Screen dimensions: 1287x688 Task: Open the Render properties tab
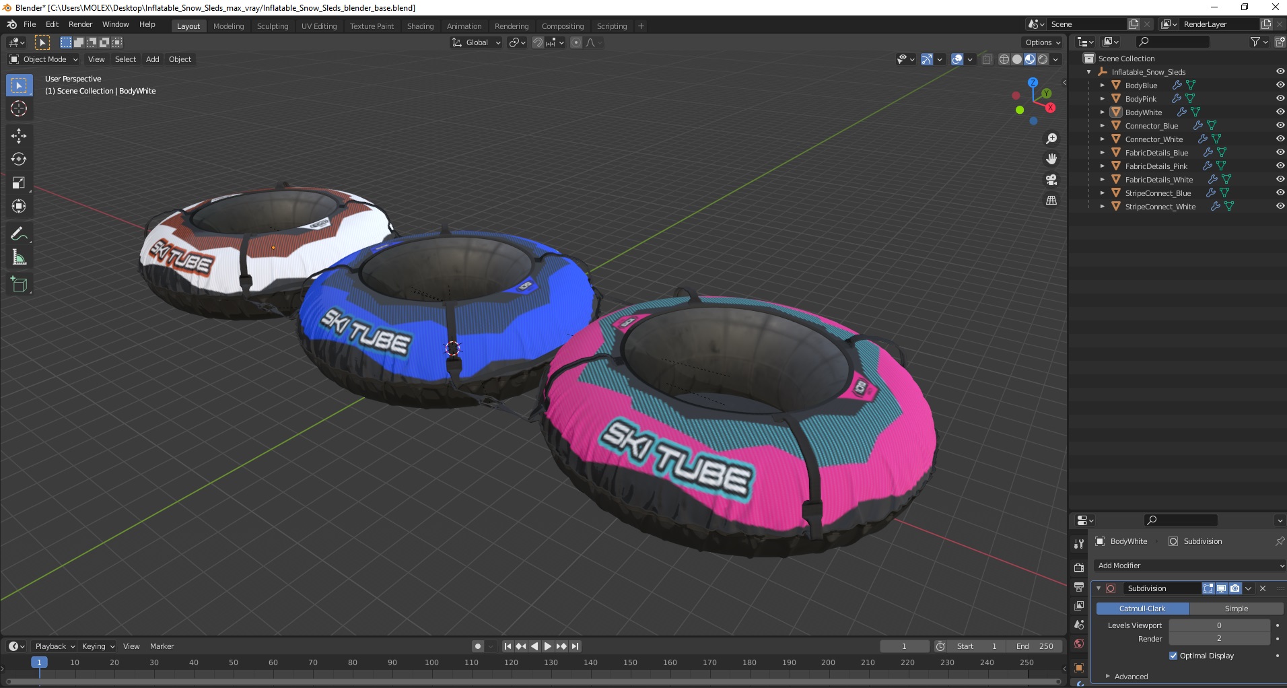tap(1079, 567)
